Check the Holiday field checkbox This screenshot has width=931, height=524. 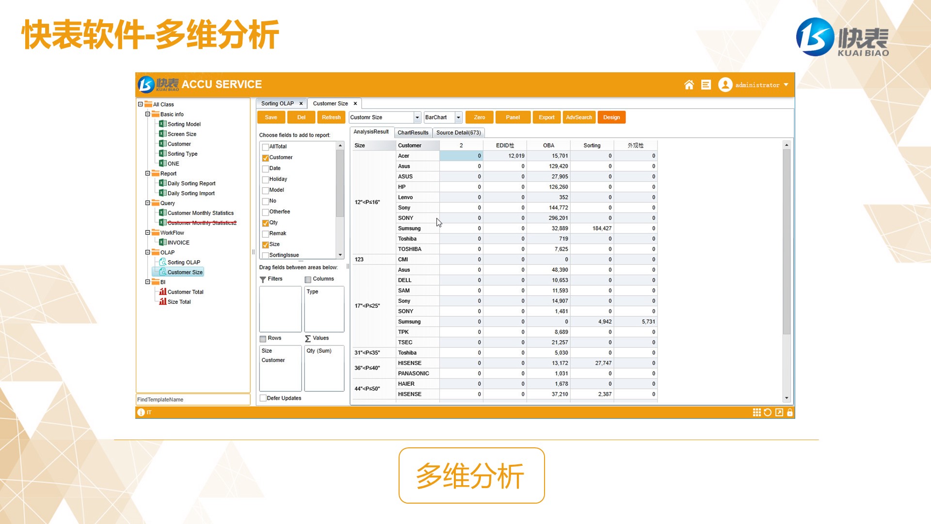tap(265, 180)
